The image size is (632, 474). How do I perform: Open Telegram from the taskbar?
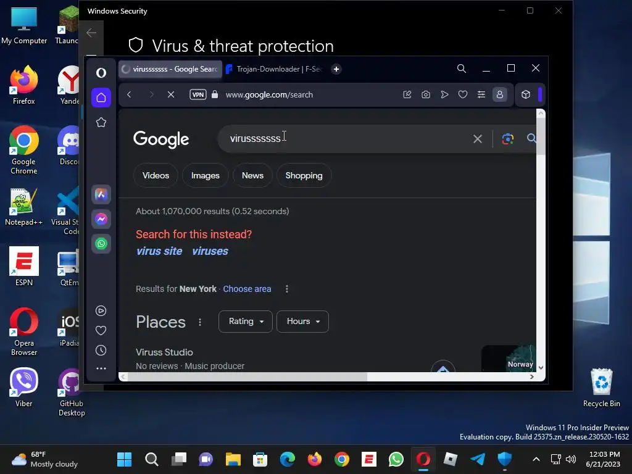478,459
